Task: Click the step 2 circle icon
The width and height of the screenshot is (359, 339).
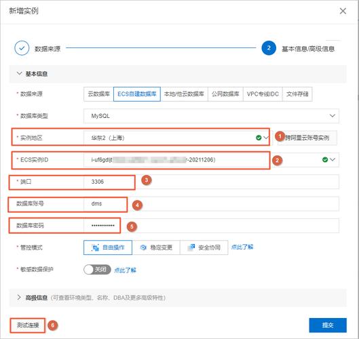Action: [x=269, y=48]
